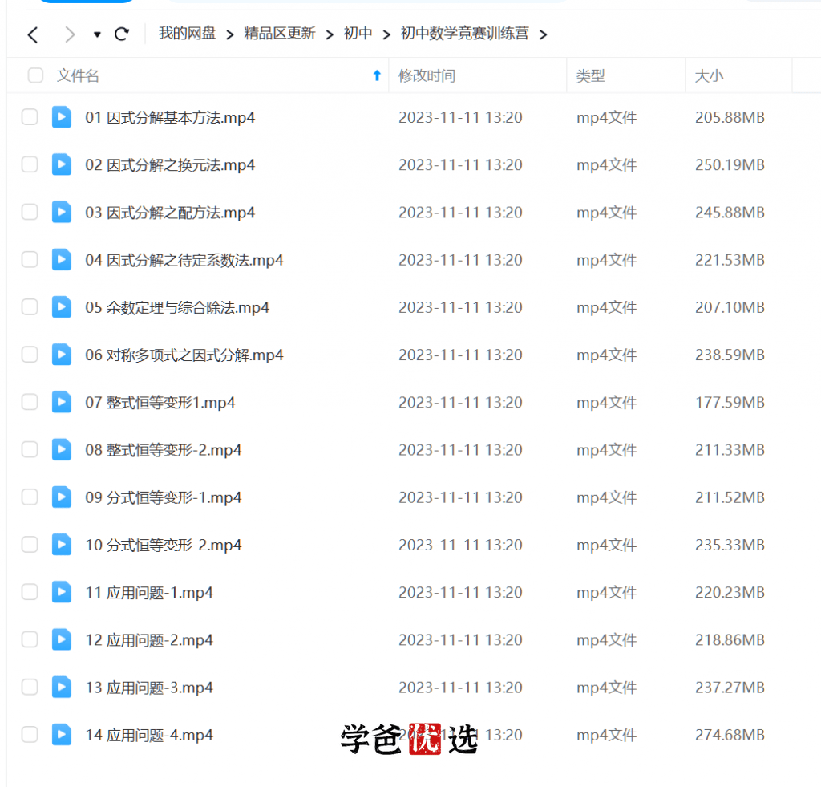This screenshot has width=821, height=787.
Task: Select file name 04 因式分解之待定系数法.mp4
Action: pyautogui.click(x=184, y=261)
